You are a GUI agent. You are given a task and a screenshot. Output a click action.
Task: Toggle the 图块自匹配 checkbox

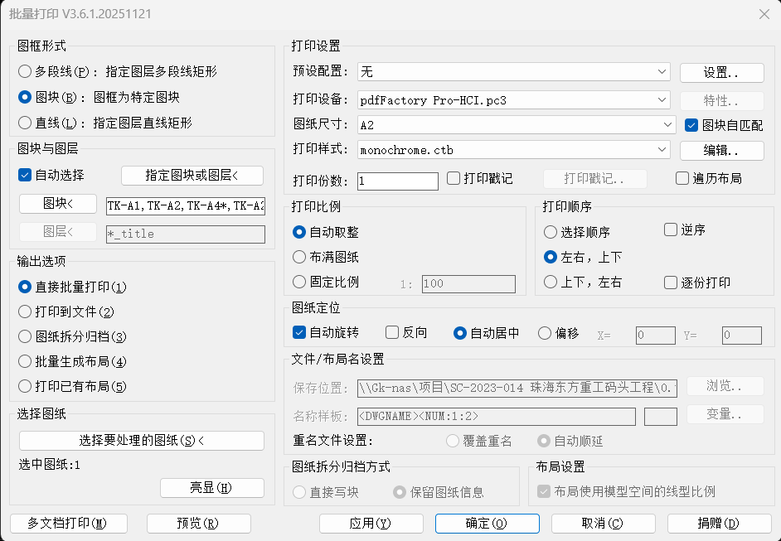(691, 125)
